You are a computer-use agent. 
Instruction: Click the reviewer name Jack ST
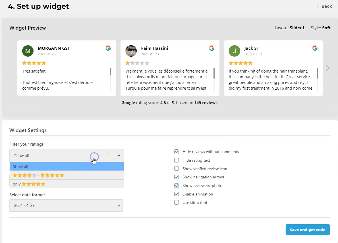point(252,48)
